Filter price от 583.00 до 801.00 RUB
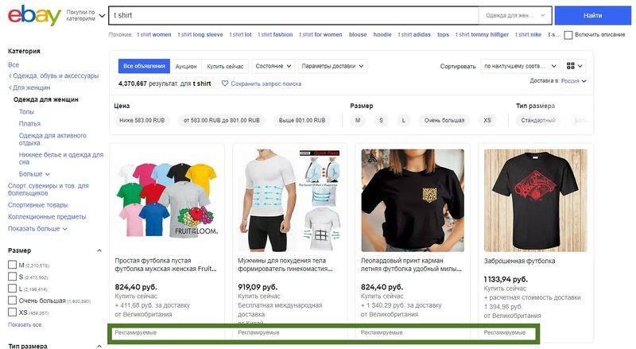The image size is (636, 349). (222, 120)
